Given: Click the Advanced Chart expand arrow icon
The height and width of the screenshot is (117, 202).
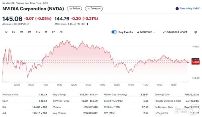Looking at the screenshot, I should point(164,32).
